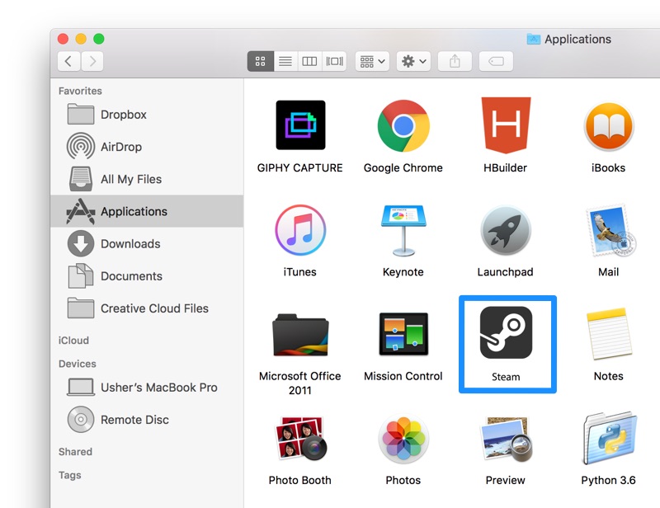The image size is (660, 508).
Task: Close the Finder window with red button
Action: 63,39
